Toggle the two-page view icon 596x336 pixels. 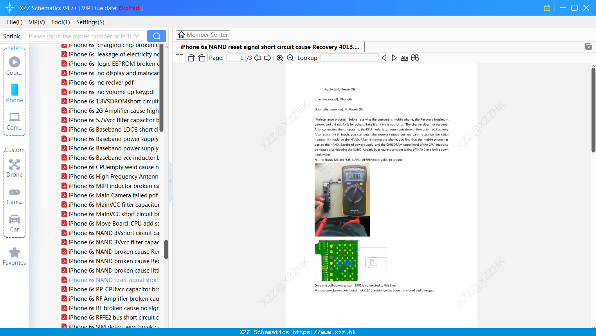180,58
